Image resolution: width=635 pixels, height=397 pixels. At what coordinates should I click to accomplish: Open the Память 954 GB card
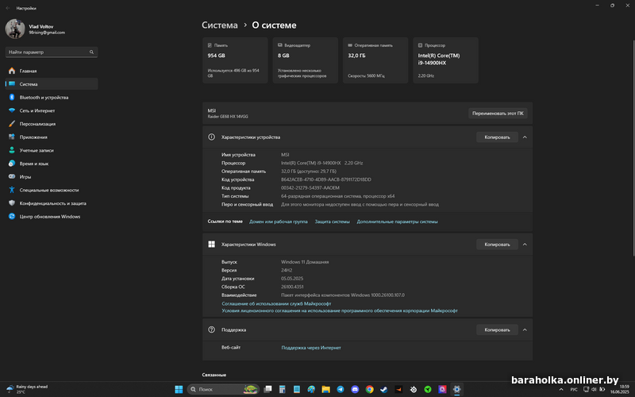coord(235,60)
